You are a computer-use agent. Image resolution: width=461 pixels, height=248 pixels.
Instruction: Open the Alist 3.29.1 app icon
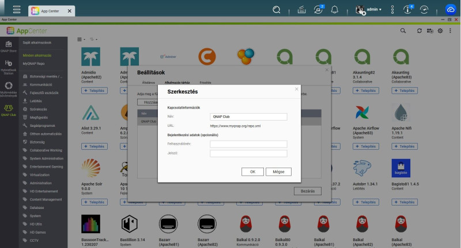[x=90, y=113]
